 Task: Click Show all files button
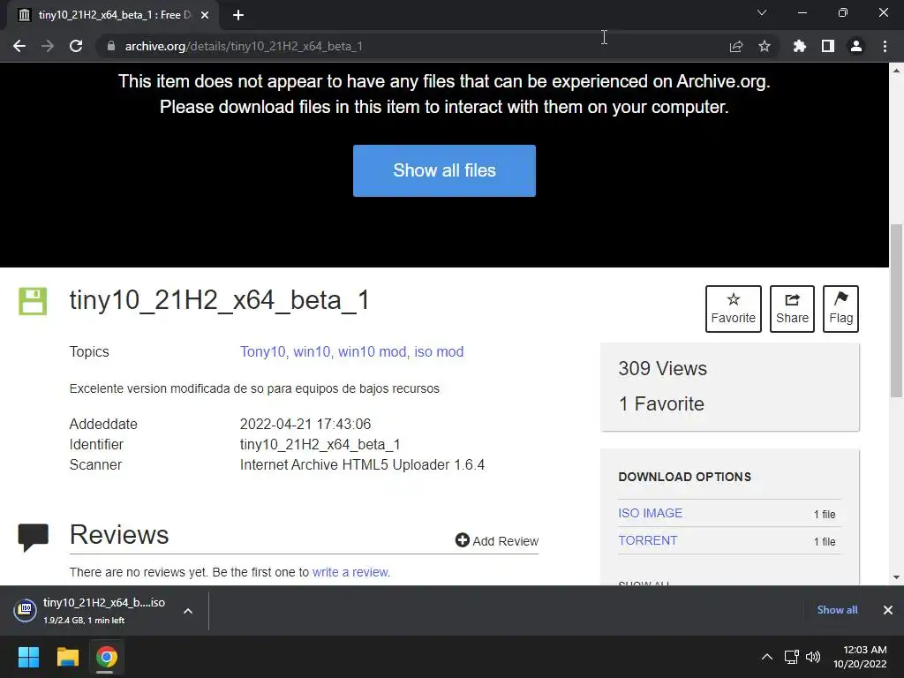[445, 170]
